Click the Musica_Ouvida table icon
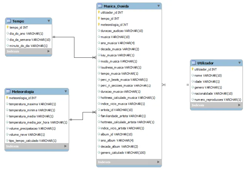 100,6
